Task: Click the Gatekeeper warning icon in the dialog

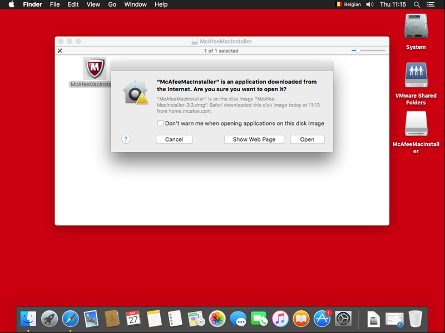Action: click(135, 92)
